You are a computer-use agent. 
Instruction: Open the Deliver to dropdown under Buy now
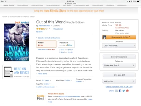(x=119, y=46)
